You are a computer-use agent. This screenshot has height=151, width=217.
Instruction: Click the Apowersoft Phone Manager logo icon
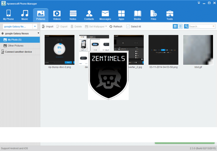click(3, 3)
